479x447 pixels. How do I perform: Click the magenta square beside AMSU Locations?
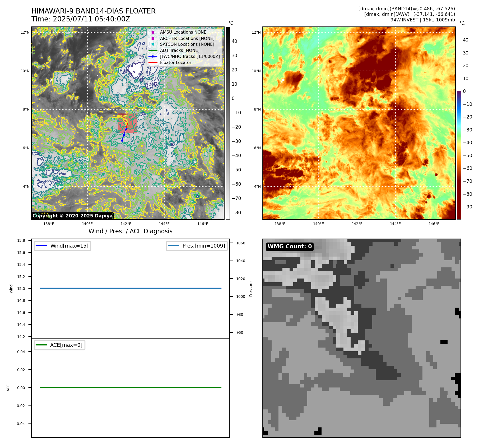click(153, 32)
